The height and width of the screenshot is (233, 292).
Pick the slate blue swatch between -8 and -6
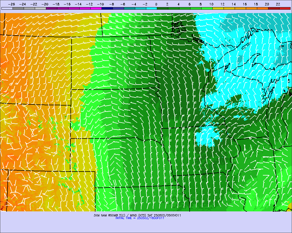point(118,8)
